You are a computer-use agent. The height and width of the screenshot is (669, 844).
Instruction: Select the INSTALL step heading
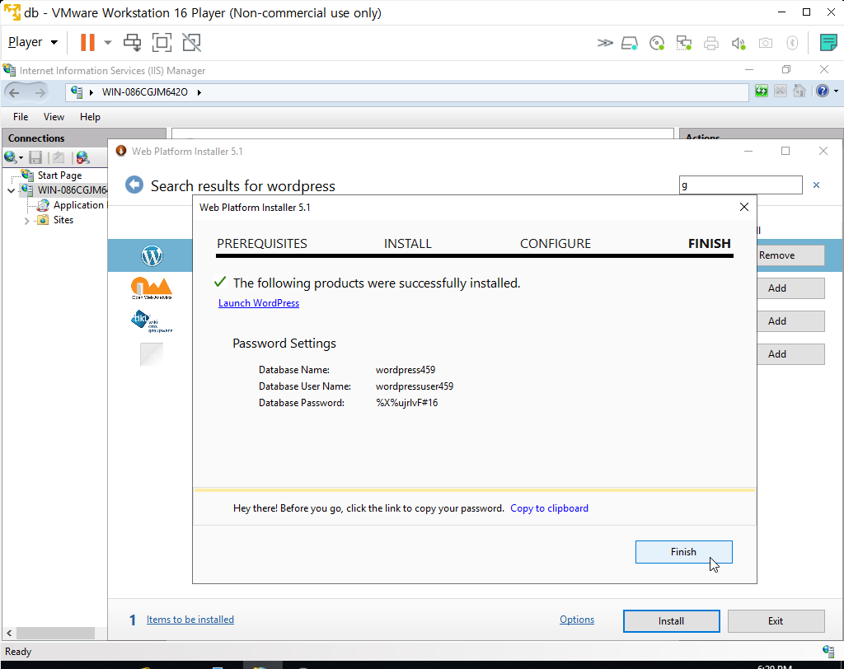pyautogui.click(x=407, y=243)
